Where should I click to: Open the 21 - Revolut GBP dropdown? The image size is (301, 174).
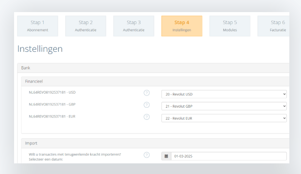(224, 106)
